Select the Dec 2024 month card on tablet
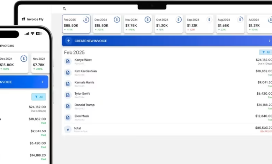Image resolution: width=272 pixels, height=164 pixels. [107, 24]
